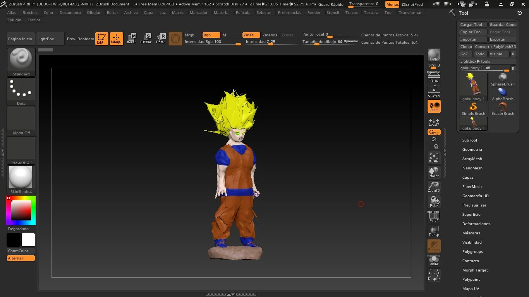Select the EraserBrush tool

[503, 109]
